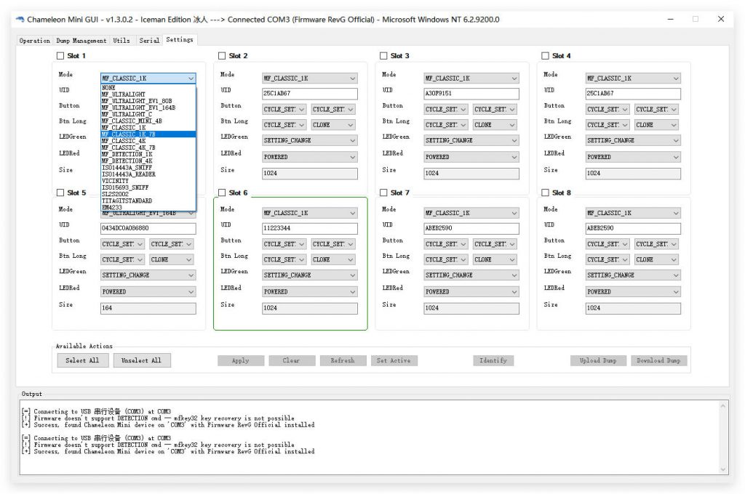Open the Dump Management tab

(80, 41)
